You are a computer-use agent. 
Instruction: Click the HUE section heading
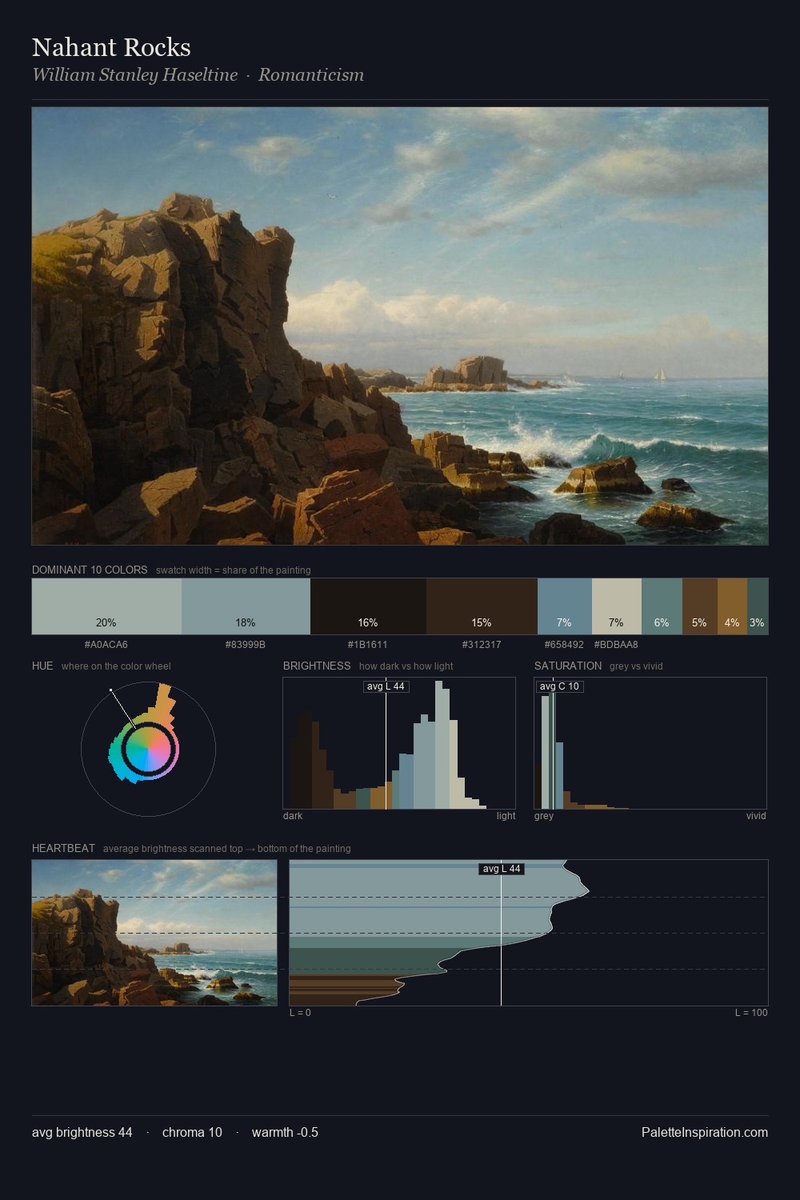[x=42, y=666]
